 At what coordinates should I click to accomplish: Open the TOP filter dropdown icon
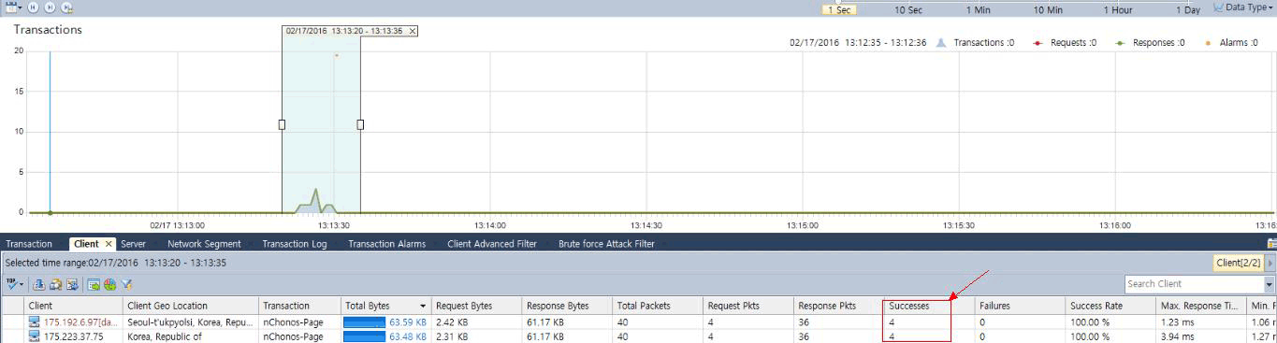pyautogui.click(x=14, y=284)
